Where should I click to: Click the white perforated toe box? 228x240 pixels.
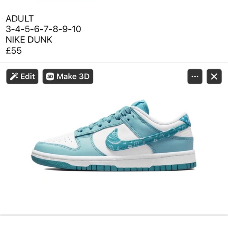coord(61,139)
